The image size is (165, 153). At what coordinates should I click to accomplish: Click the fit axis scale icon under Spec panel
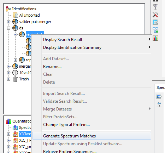pyautogui.click(x=159, y=105)
